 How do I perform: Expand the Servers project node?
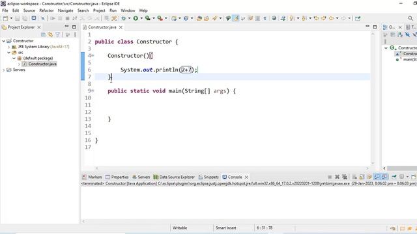click(x=4, y=70)
